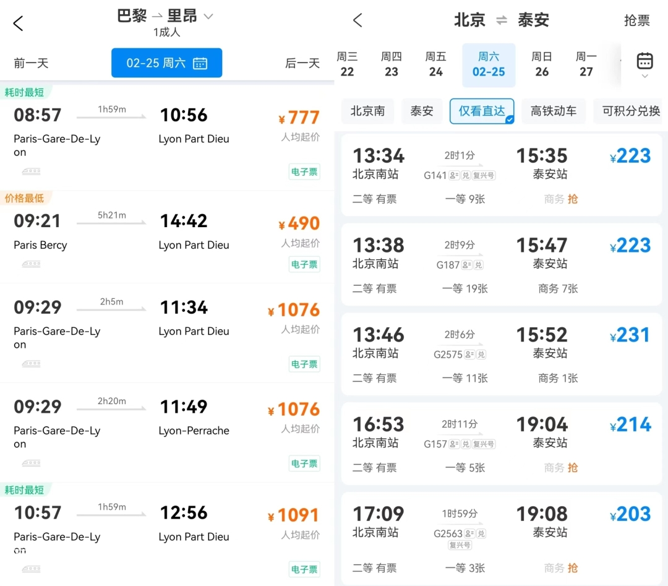
Task: Tap the 复兴号 badge under train G2563
Action: click(x=460, y=545)
